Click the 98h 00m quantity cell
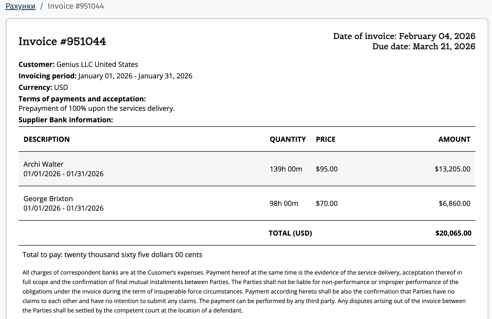This screenshot has width=492, height=319. pos(284,203)
